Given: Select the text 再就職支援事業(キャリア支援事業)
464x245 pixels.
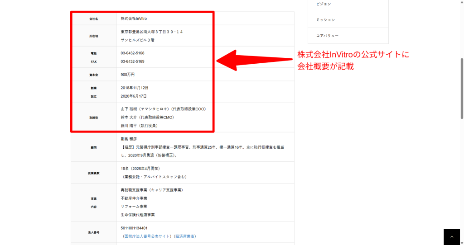Looking at the screenshot, I should point(152,190).
